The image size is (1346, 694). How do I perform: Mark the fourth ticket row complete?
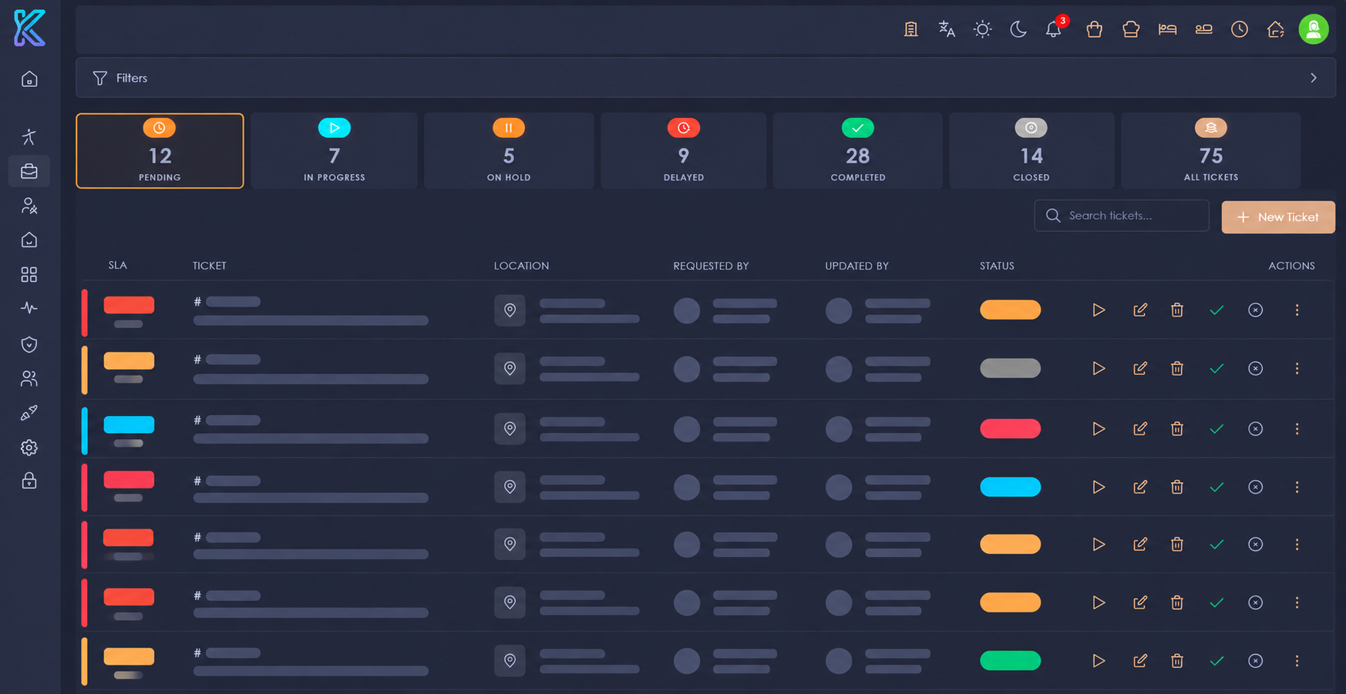click(x=1216, y=487)
